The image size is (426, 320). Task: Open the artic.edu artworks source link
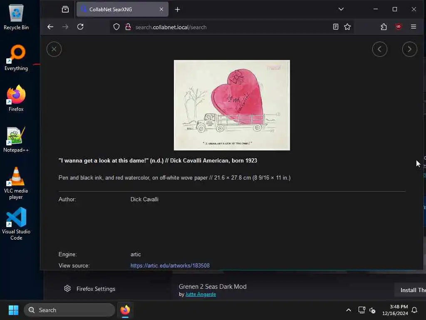170,265
